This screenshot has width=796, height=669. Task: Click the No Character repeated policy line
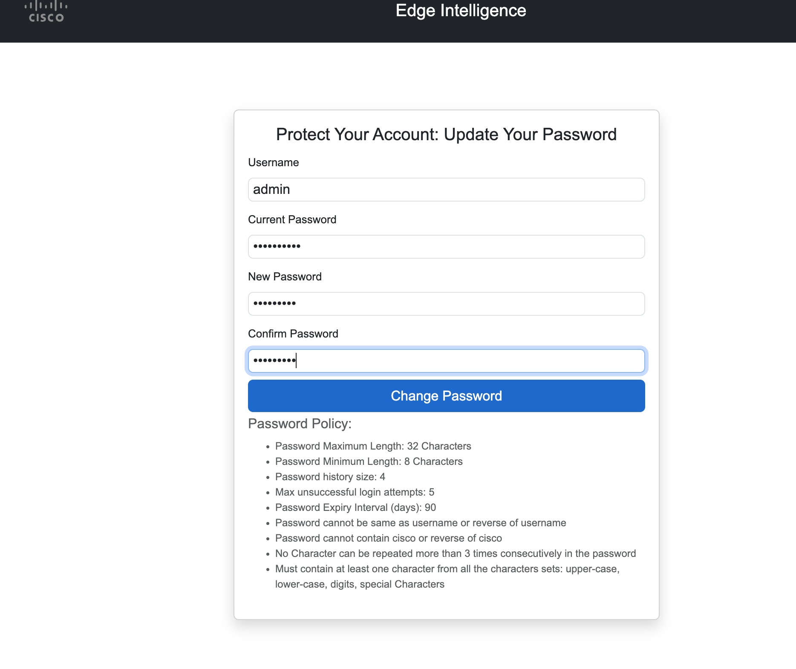click(x=456, y=554)
